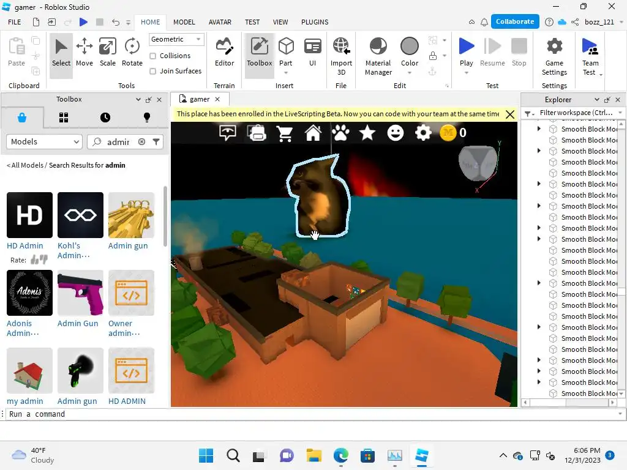Open Toolbox Recent clock tab

[x=105, y=117]
